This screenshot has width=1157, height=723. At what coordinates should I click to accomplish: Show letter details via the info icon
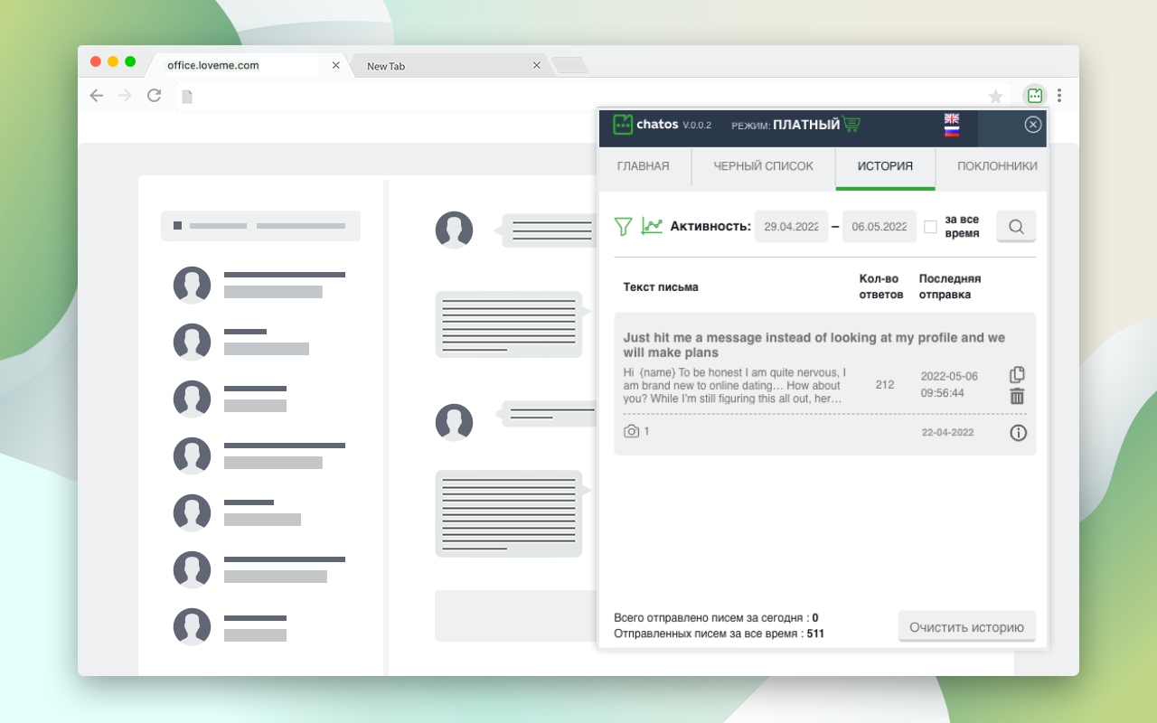coord(1018,433)
